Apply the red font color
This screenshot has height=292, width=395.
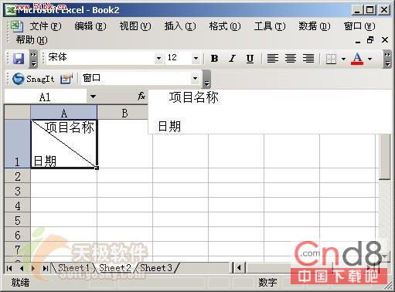[357, 59]
